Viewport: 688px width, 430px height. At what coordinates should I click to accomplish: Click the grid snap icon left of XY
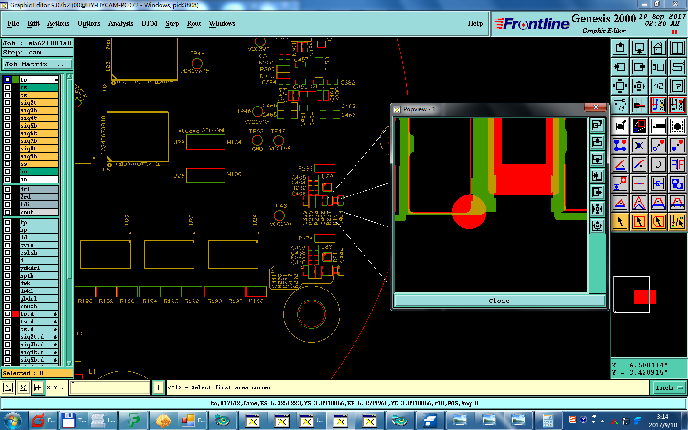38,387
